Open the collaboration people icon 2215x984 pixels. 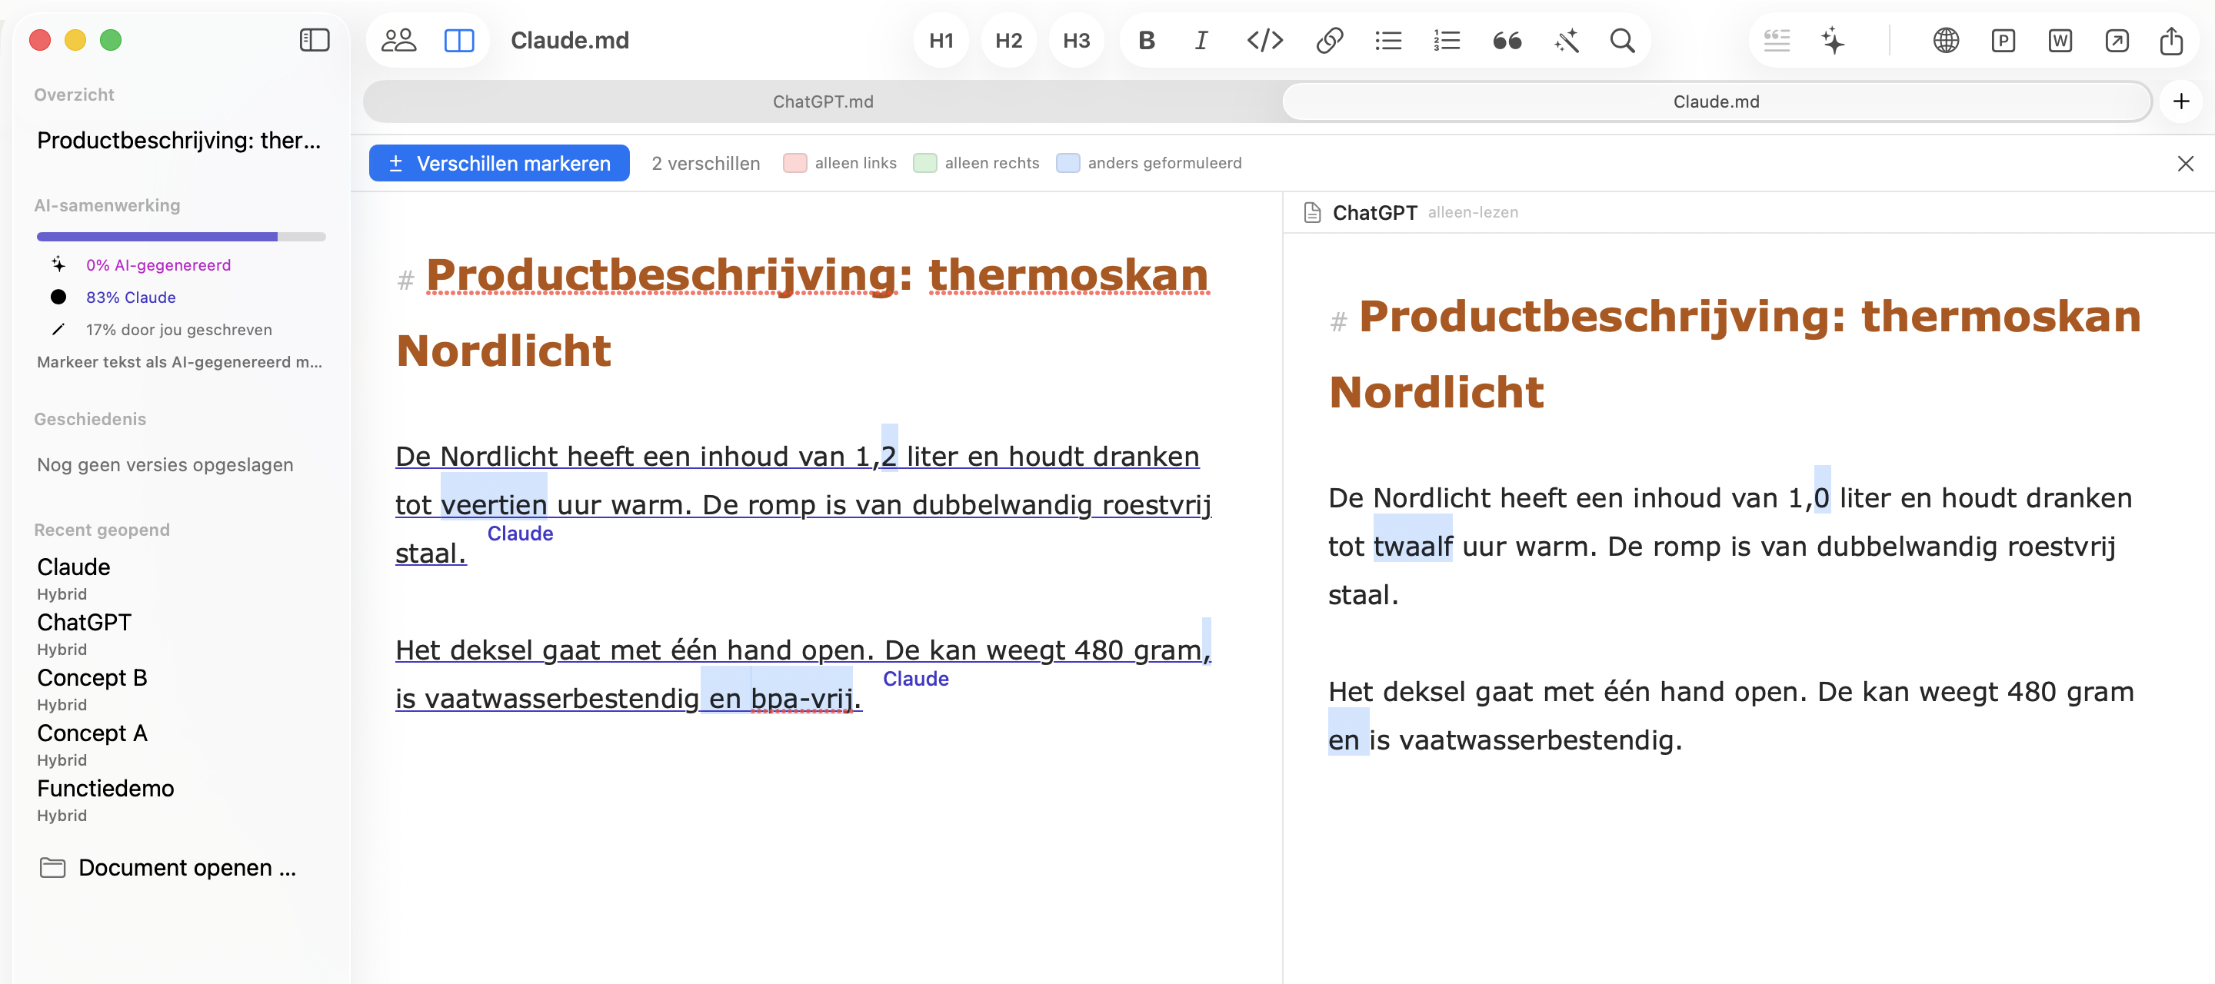pos(398,41)
